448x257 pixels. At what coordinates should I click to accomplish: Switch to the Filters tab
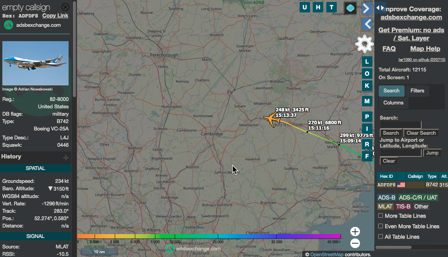pos(417,91)
